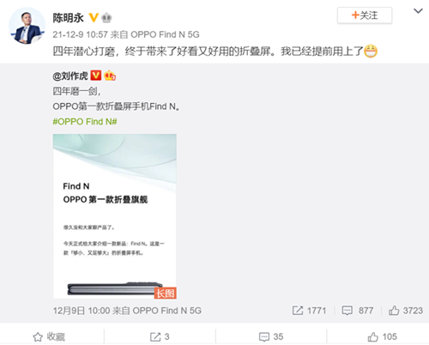The image size is (429, 345).
Task: Open the Find N poster long image thumbnail
Action: 115,216
